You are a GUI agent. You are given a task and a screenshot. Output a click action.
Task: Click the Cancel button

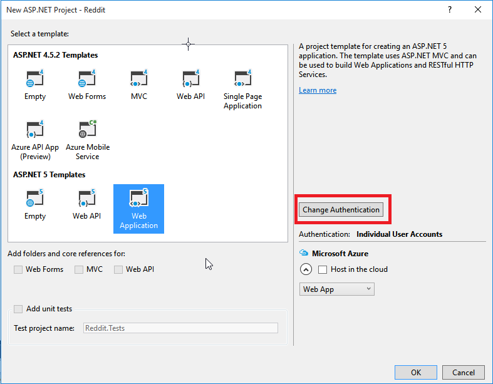[x=464, y=372]
